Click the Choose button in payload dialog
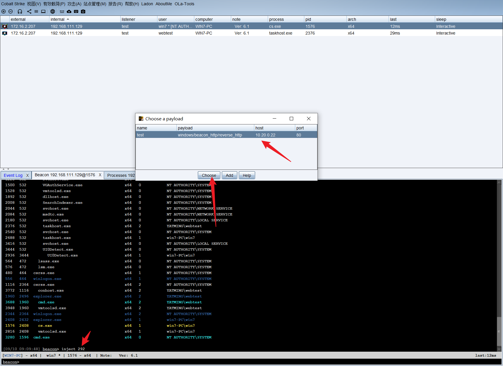This screenshot has width=503, height=366. [209, 175]
